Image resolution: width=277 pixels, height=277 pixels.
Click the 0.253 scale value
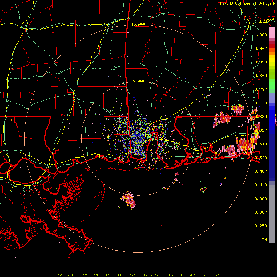261,226
